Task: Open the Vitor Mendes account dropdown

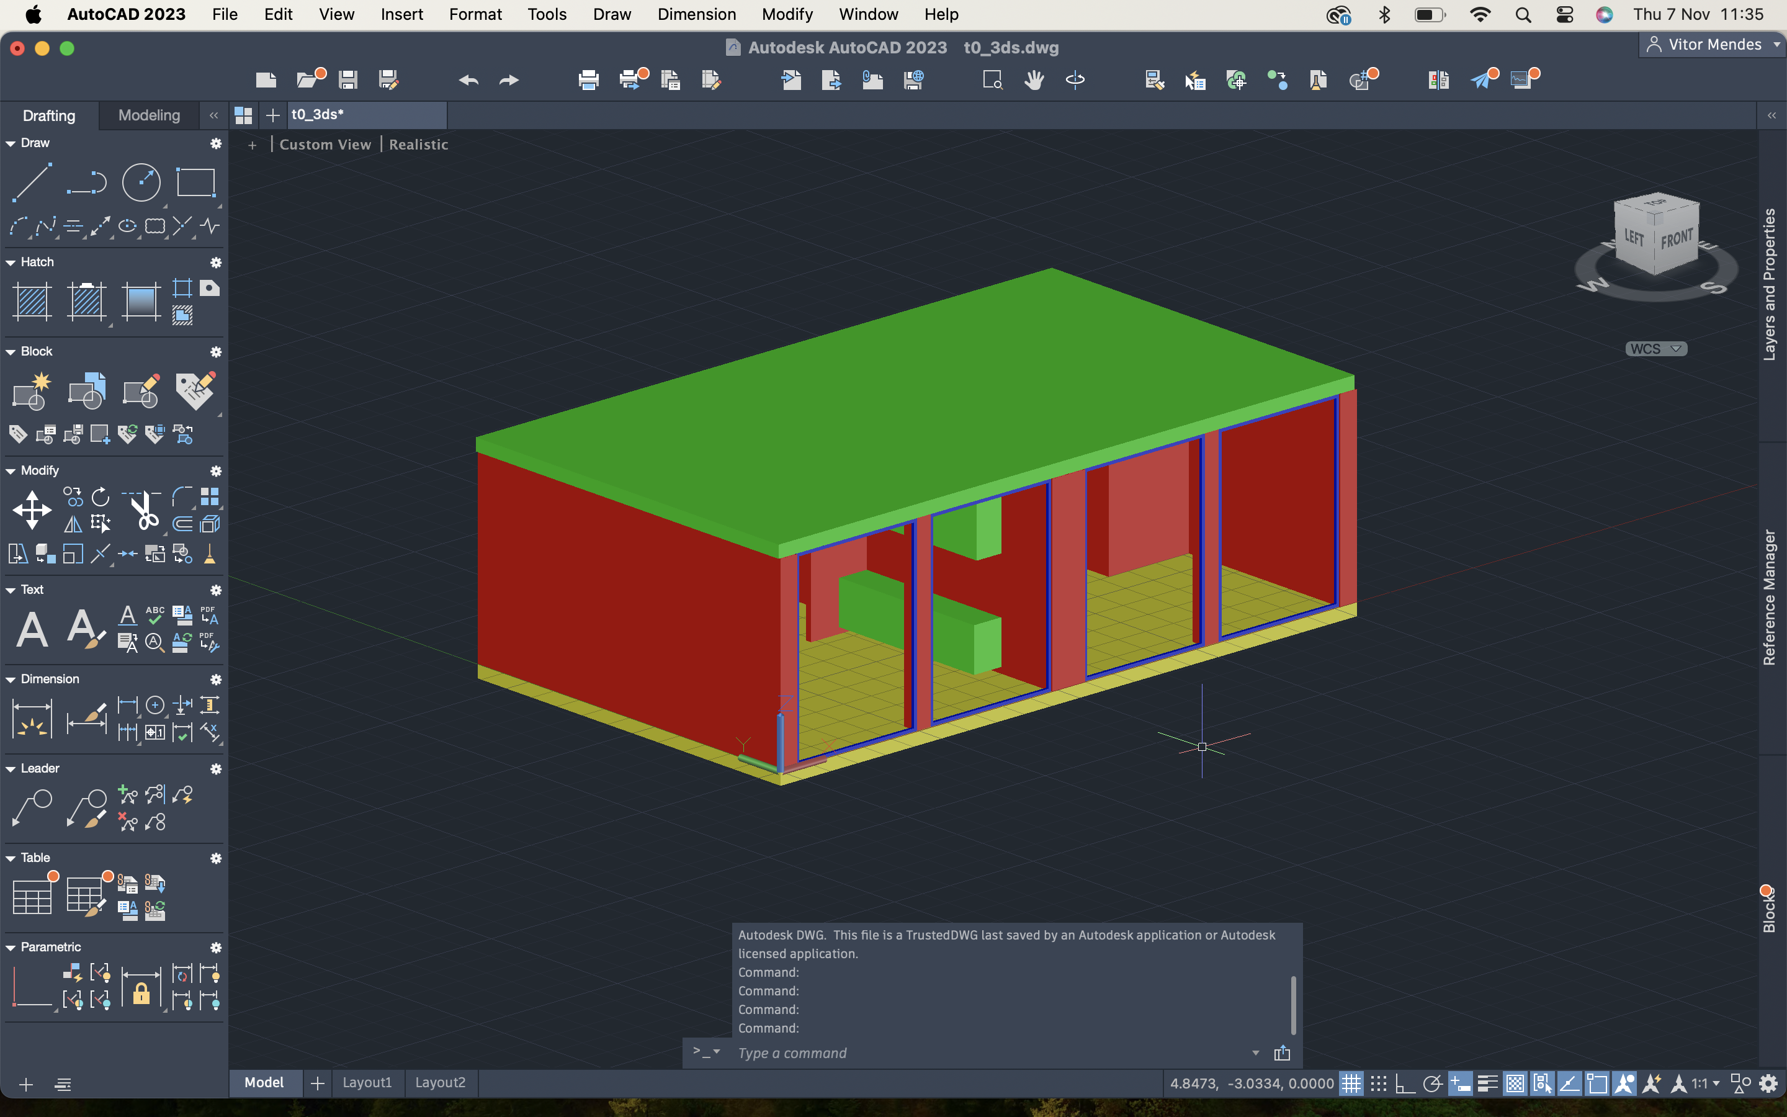Action: tap(1713, 44)
